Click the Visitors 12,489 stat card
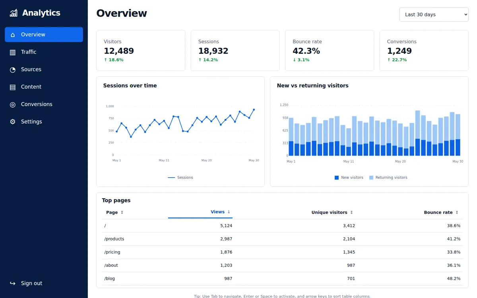This screenshot has width=477, height=298. coord(141,50)
